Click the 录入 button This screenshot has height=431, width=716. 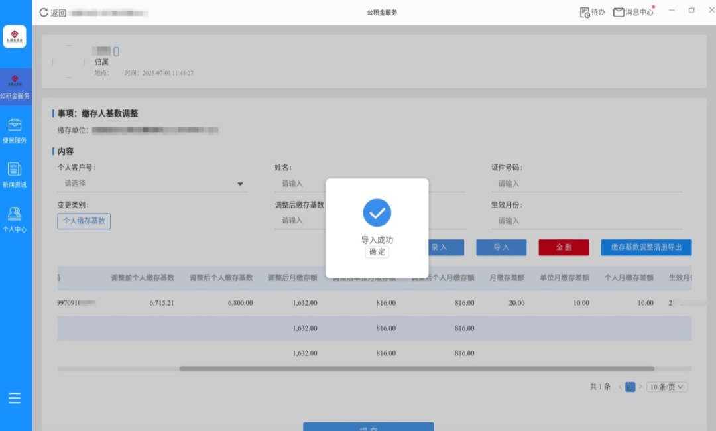click(446, 247)
